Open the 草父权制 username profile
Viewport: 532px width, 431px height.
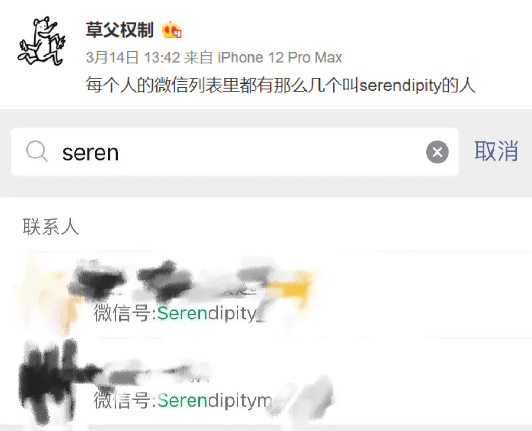pos(120,30)
